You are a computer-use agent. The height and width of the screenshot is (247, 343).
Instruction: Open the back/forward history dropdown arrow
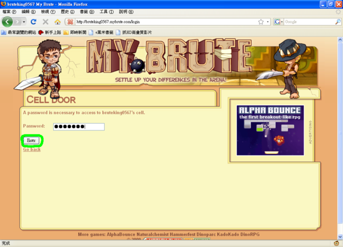[x=24, y=22]
